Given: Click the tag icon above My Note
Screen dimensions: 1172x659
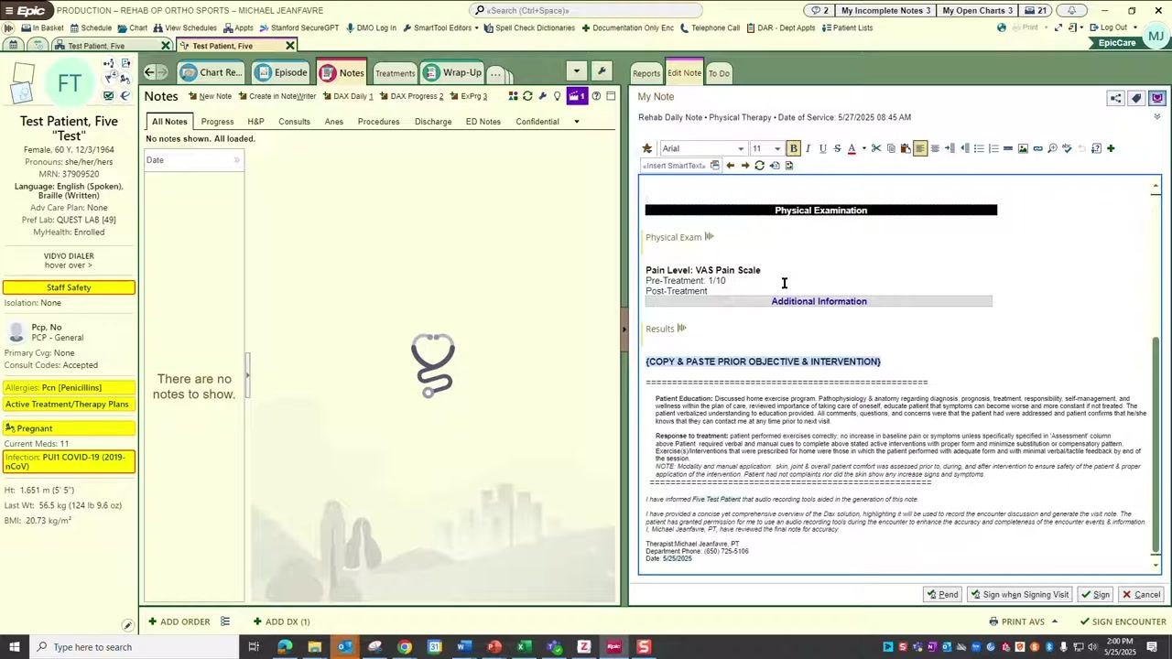Looking at the screenshot, I should [1136, 98].
